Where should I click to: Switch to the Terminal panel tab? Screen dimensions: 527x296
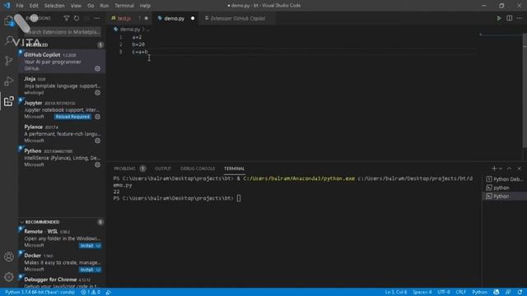point(234,169)
